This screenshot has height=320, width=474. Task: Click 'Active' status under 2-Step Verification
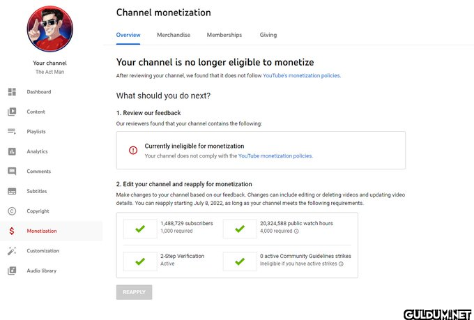(167, 264)
